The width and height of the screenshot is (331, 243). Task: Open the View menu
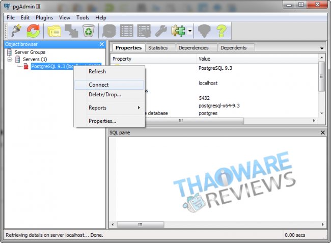click(64, 17)
